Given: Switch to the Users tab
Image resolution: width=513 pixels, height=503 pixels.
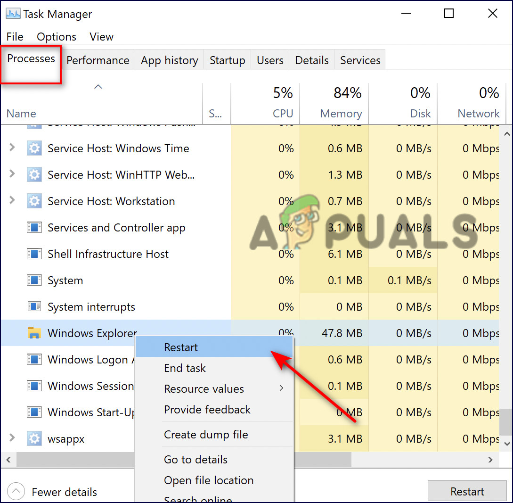Looking at the screenshot, I should (270, 60).
